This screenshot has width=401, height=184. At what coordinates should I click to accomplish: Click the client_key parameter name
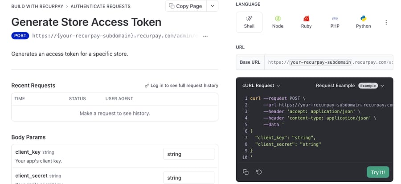pyautogui.click(x=28, y=152)
